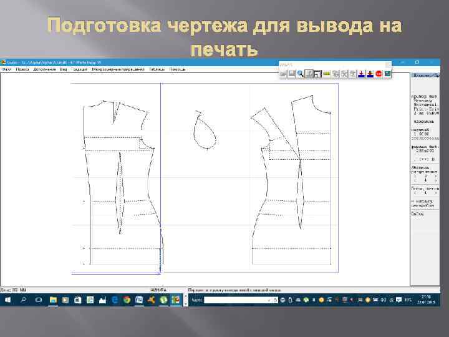The height and width of the screenshot is (337, 449).
Task: Click the taskbar clock and date
Action: (x=426, y=300)
